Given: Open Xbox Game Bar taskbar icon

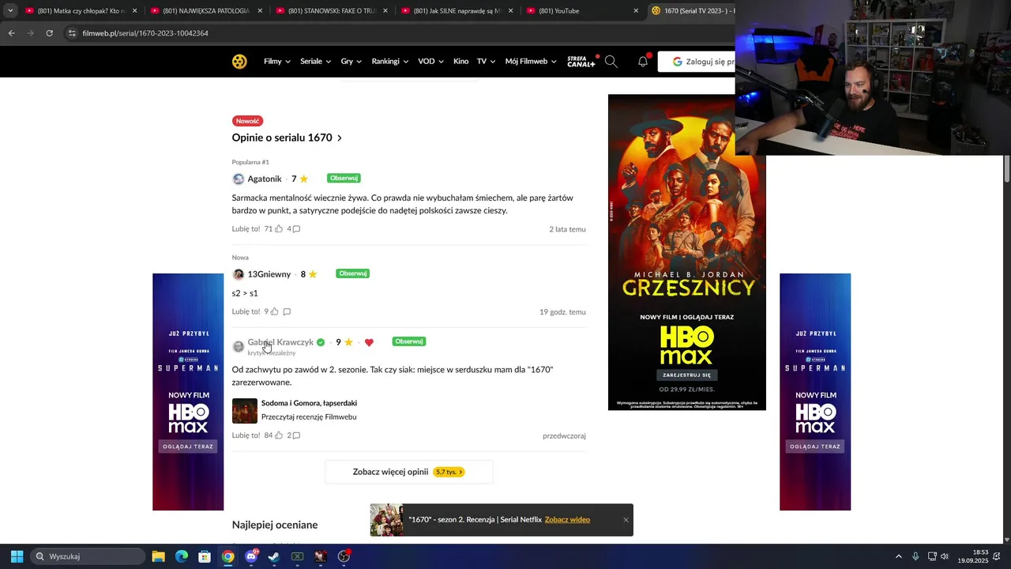Looking at the screenshot, I should click(297, 556).
